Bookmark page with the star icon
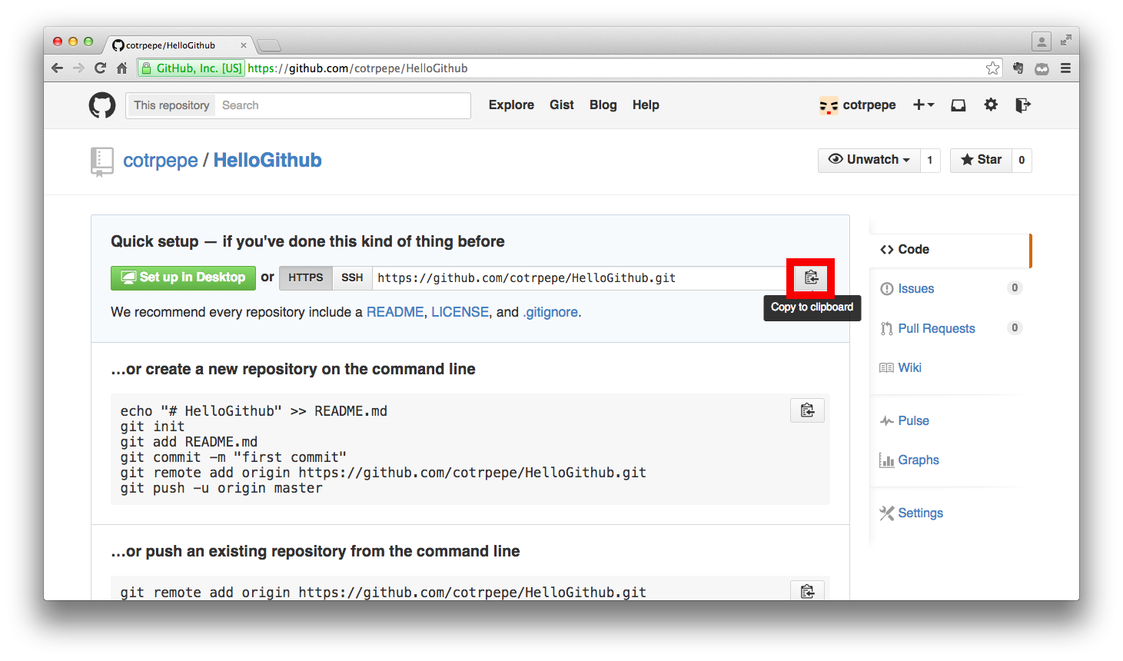Image resolution: width=1123 pixels, height=661 pixels. point(992,68)
